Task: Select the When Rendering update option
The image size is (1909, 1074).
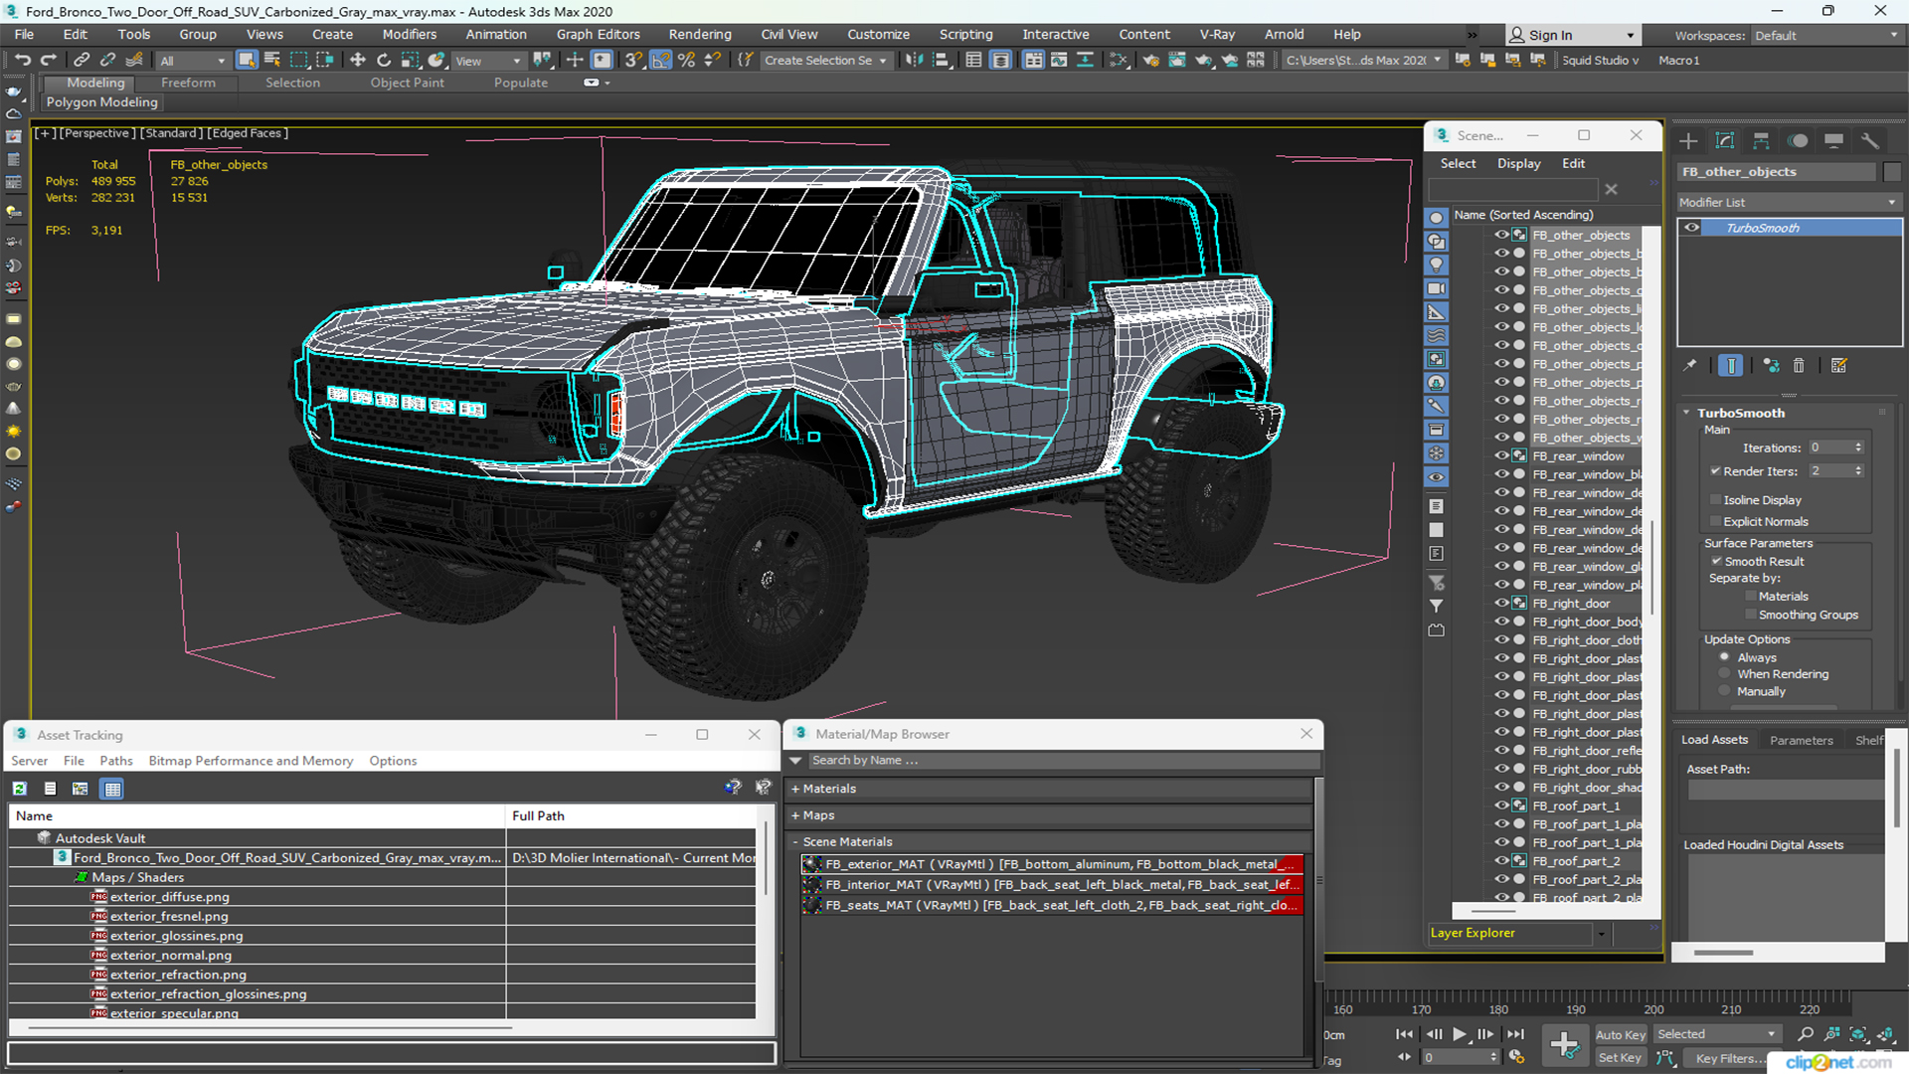Action: pos(1724,674)
